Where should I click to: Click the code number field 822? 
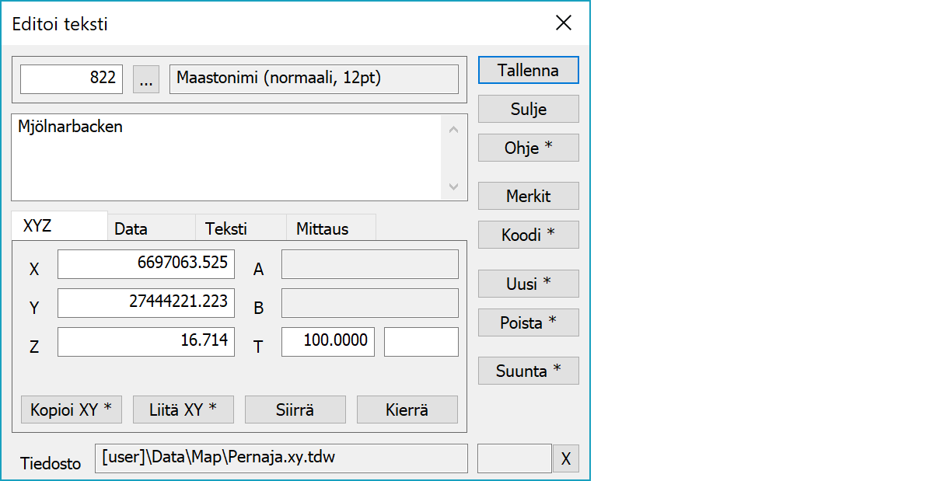click(x=72, y=79)
